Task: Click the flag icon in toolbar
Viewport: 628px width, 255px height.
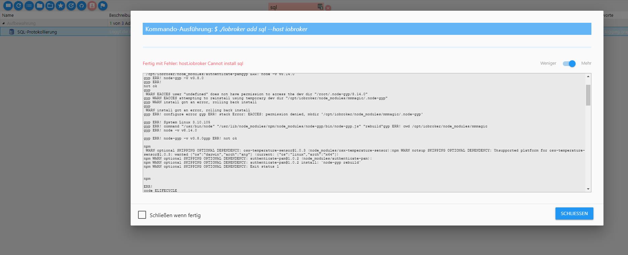Action: tap(103, 6)
